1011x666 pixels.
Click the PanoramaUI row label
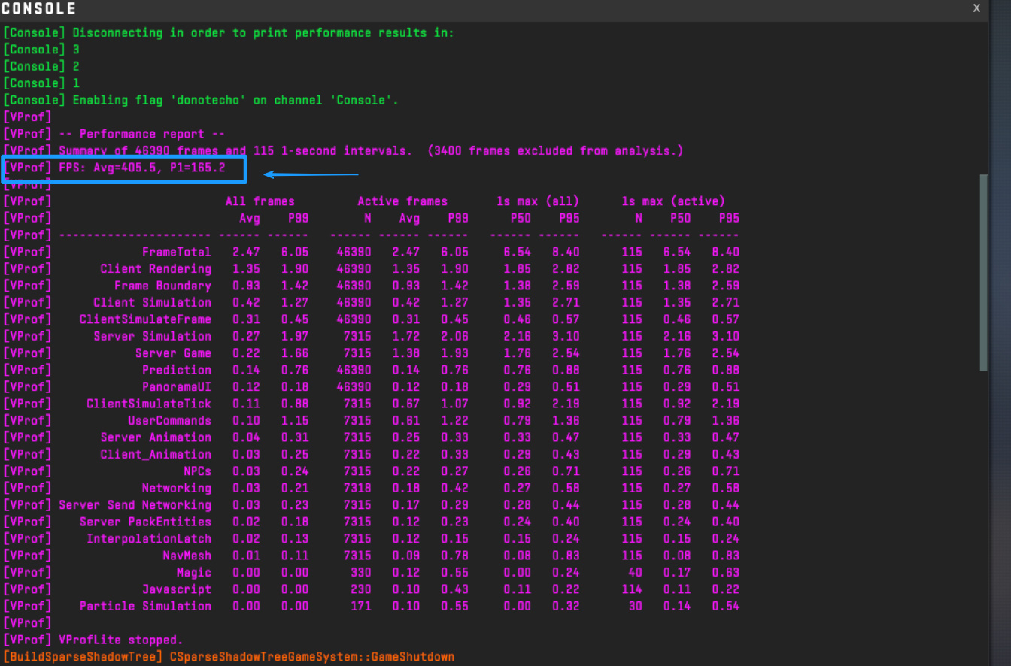coord(177,386)
